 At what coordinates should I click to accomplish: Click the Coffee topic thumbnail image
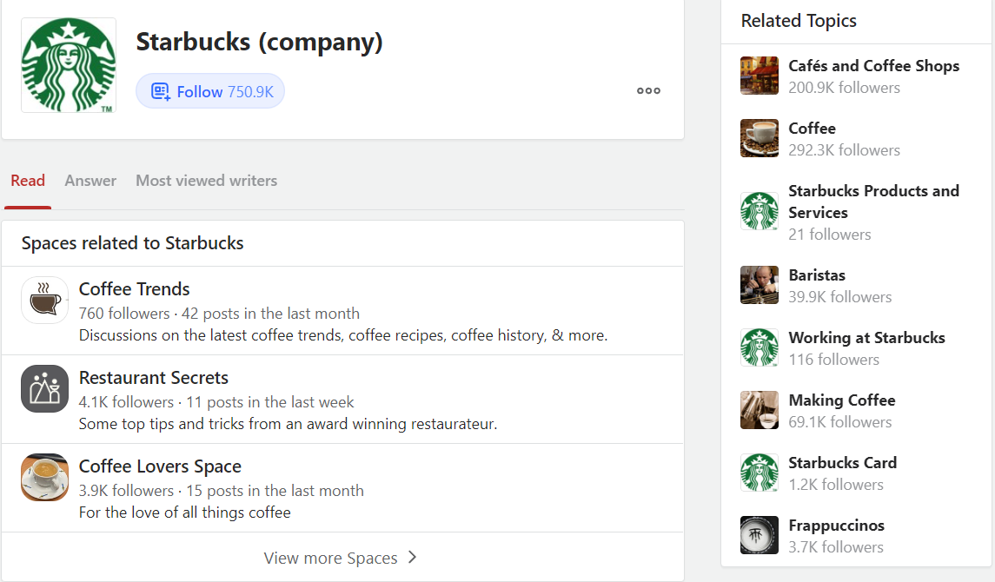pos(759,137)
